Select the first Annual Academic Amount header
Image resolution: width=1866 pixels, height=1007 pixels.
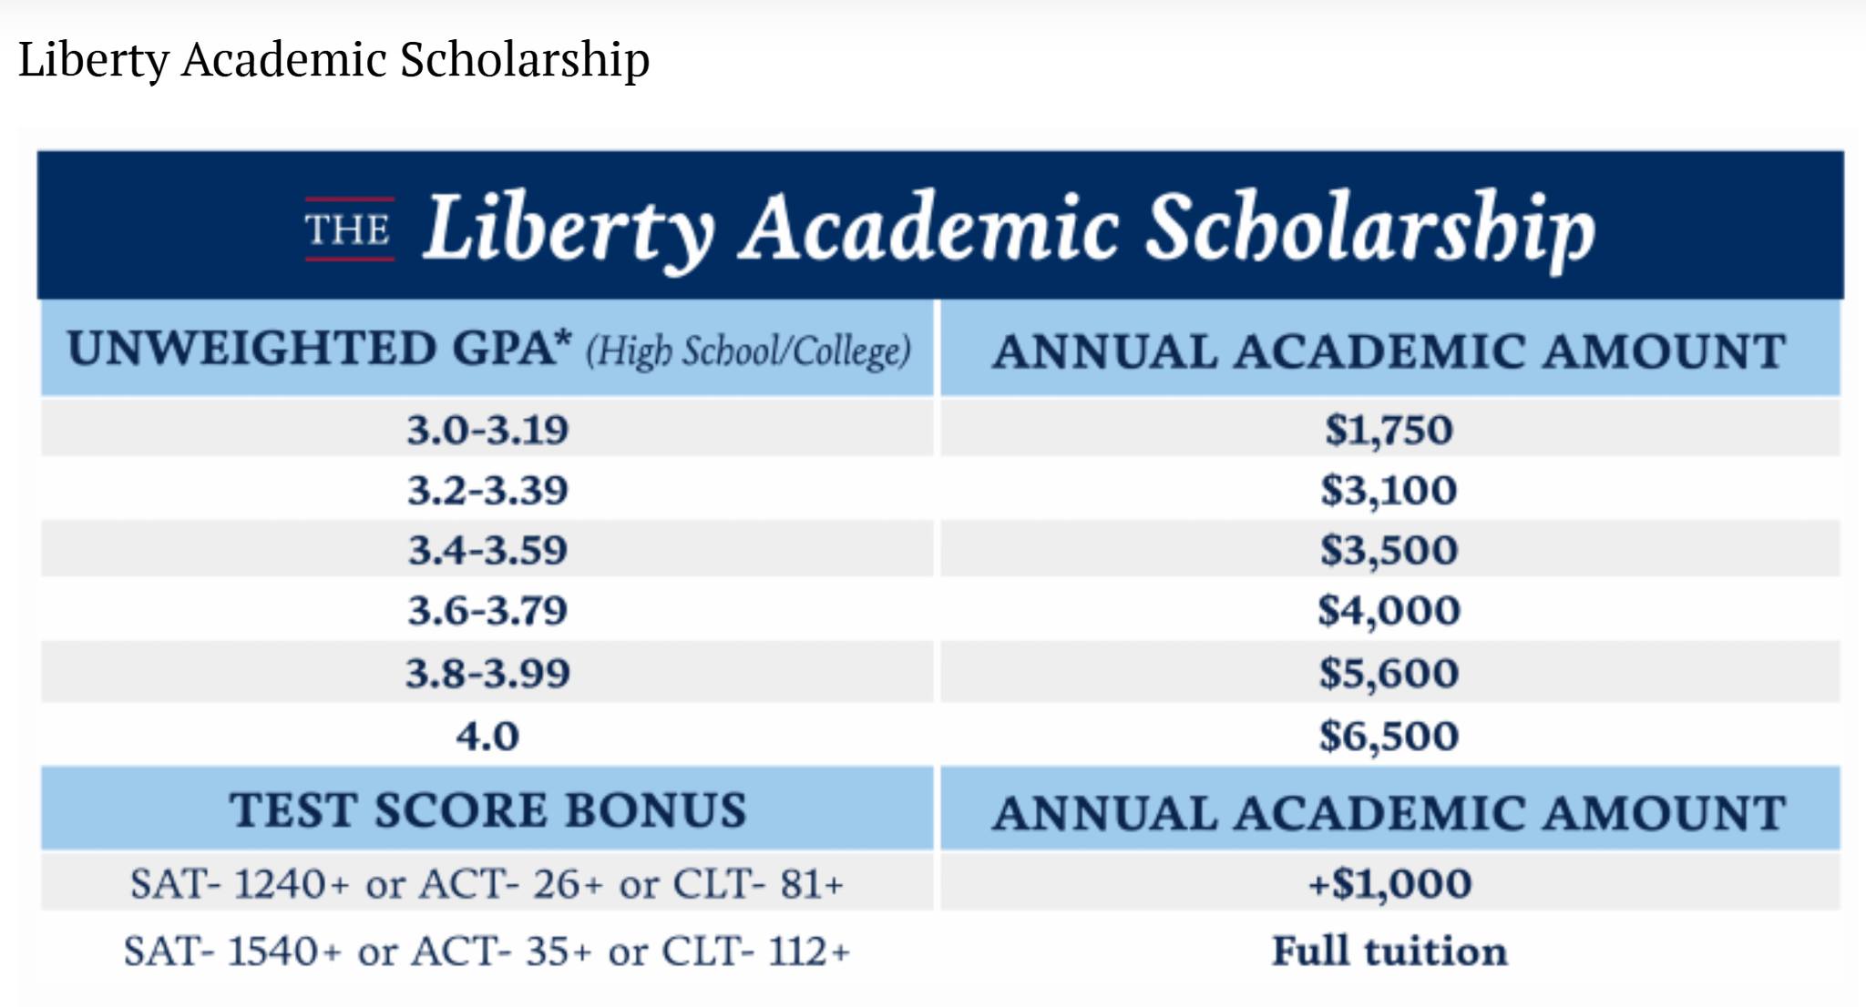point(1389,351)
